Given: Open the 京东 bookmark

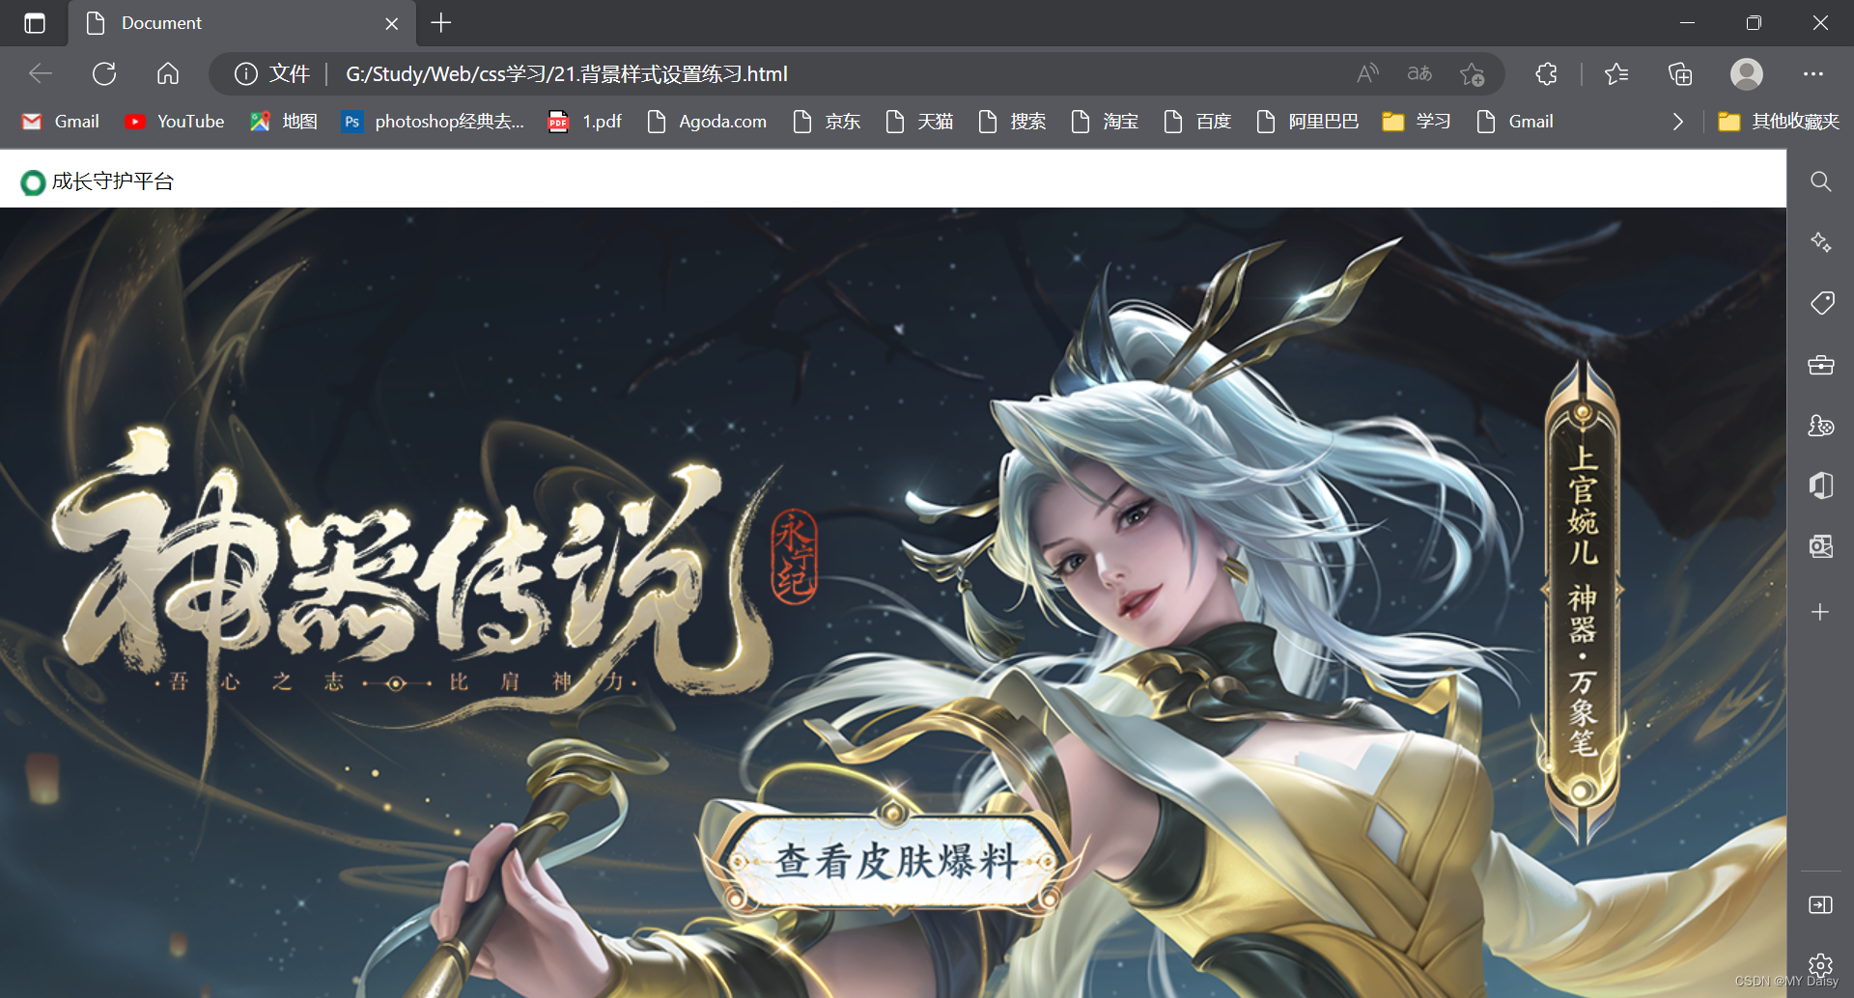Looking at the screenshot, I should tap(827, 122).
